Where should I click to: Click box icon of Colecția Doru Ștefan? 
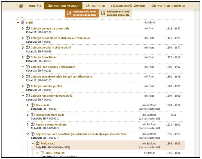pyautogui.click(x=28, y=57)
